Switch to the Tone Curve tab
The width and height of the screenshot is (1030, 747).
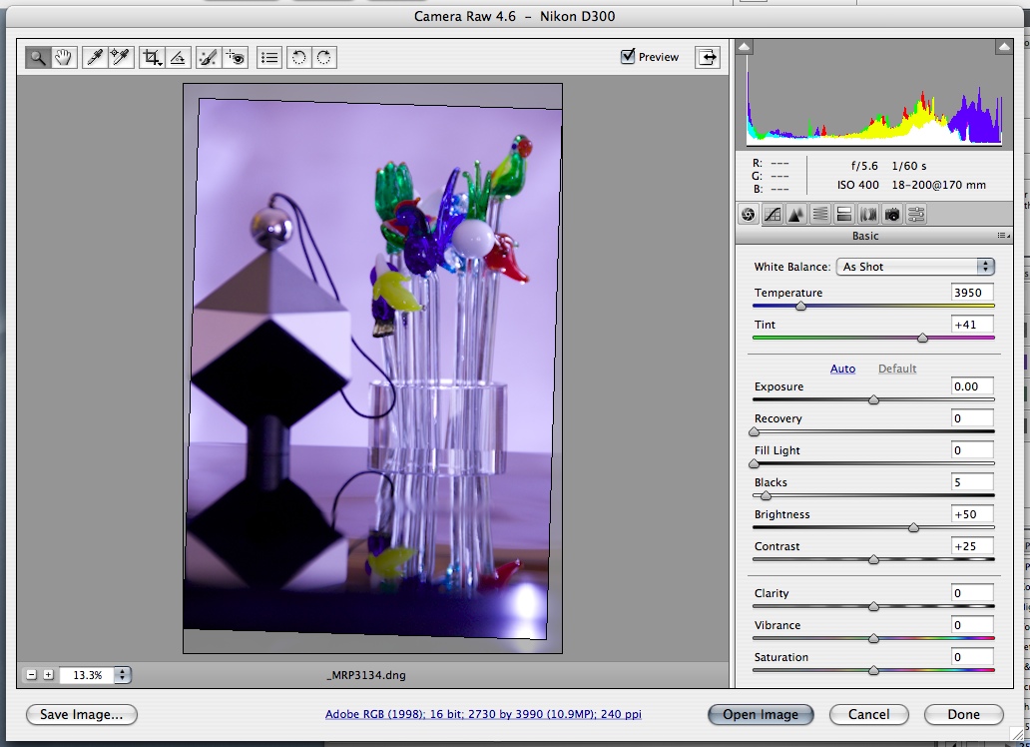click(772, 214)
